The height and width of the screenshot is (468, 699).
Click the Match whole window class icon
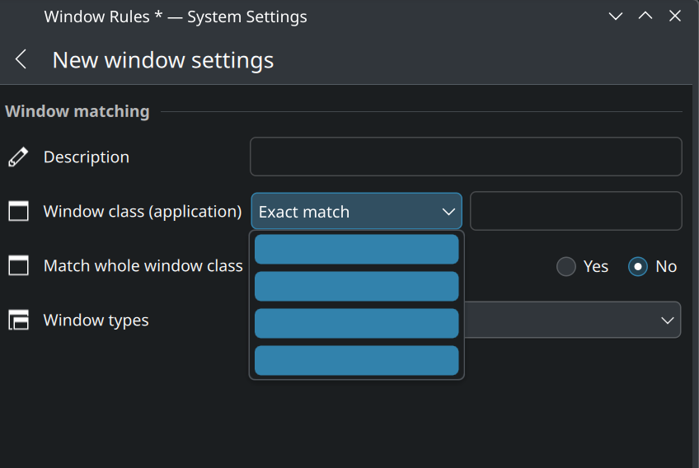(x=18, y=265)
